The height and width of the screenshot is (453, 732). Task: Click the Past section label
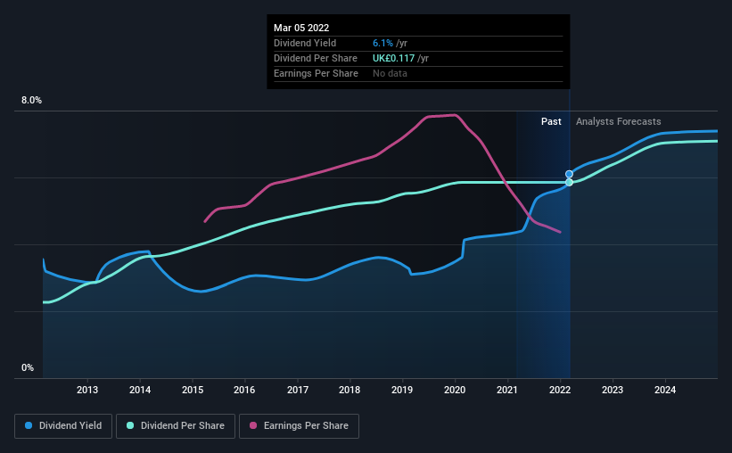click(551, 121)
